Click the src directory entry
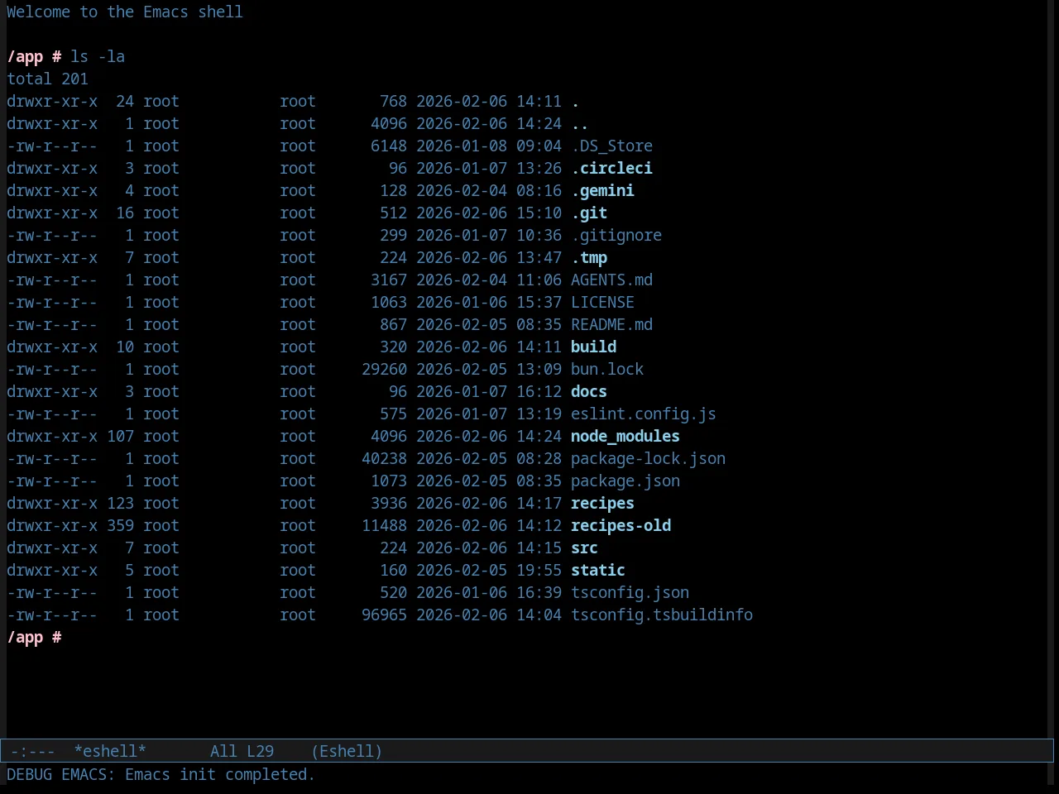Viewport: 1059px width, 794px height. pos(584,548)
